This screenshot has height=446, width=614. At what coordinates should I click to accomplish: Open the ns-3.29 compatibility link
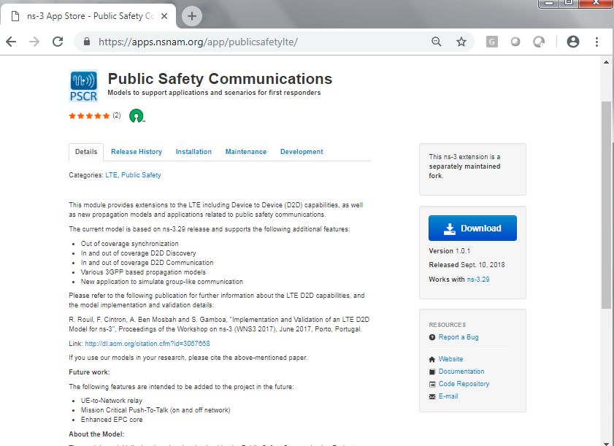478,279
